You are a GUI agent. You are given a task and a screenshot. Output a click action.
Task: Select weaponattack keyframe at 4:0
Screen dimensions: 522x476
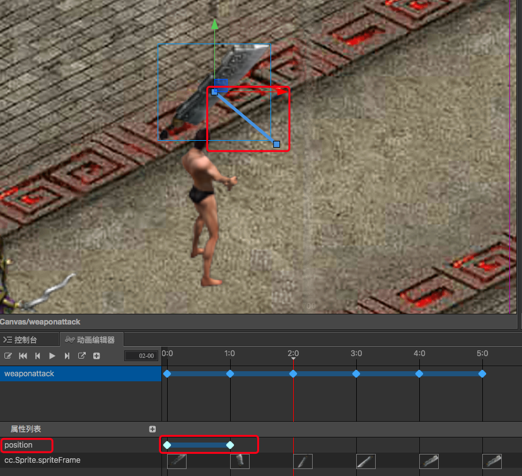pos(419,374)
